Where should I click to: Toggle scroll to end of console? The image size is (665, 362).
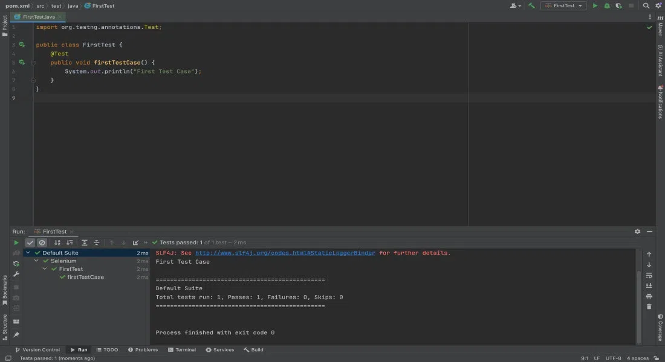pos(649,286)
